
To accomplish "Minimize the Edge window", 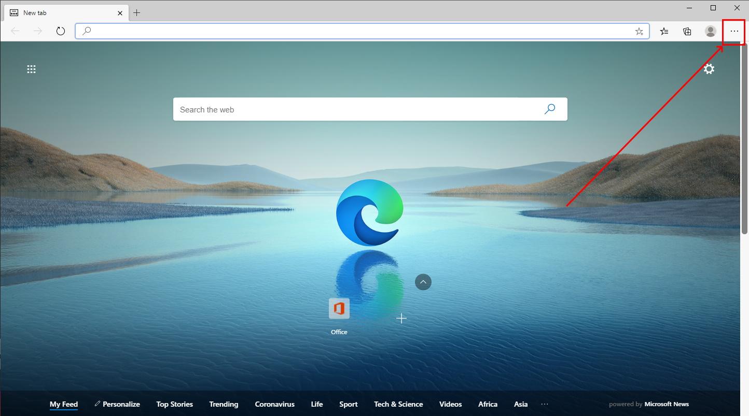I will point(689,8).
